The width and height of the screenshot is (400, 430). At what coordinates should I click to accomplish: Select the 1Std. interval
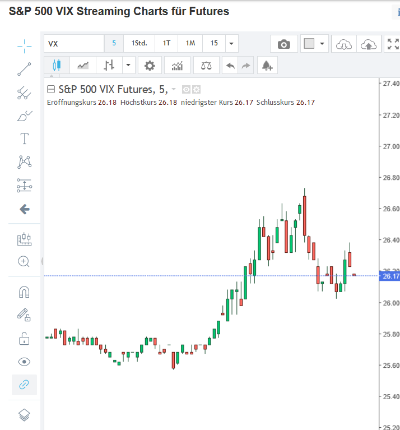click(x=139, y=43)
